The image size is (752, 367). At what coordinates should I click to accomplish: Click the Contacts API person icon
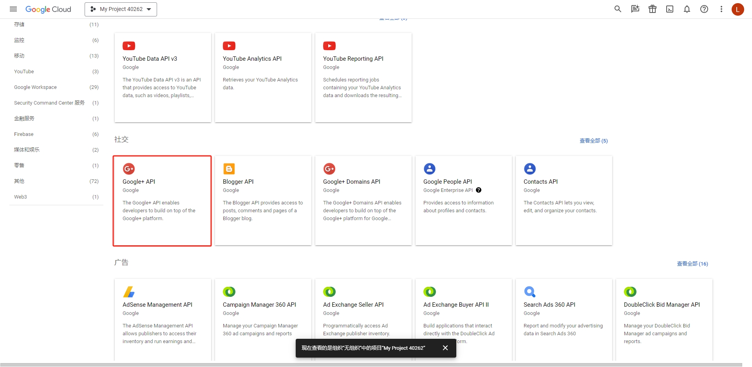[530, 169]
